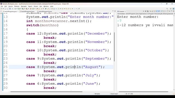175x98 pixels.
Task: Open the Source menu
Action: 10,6
